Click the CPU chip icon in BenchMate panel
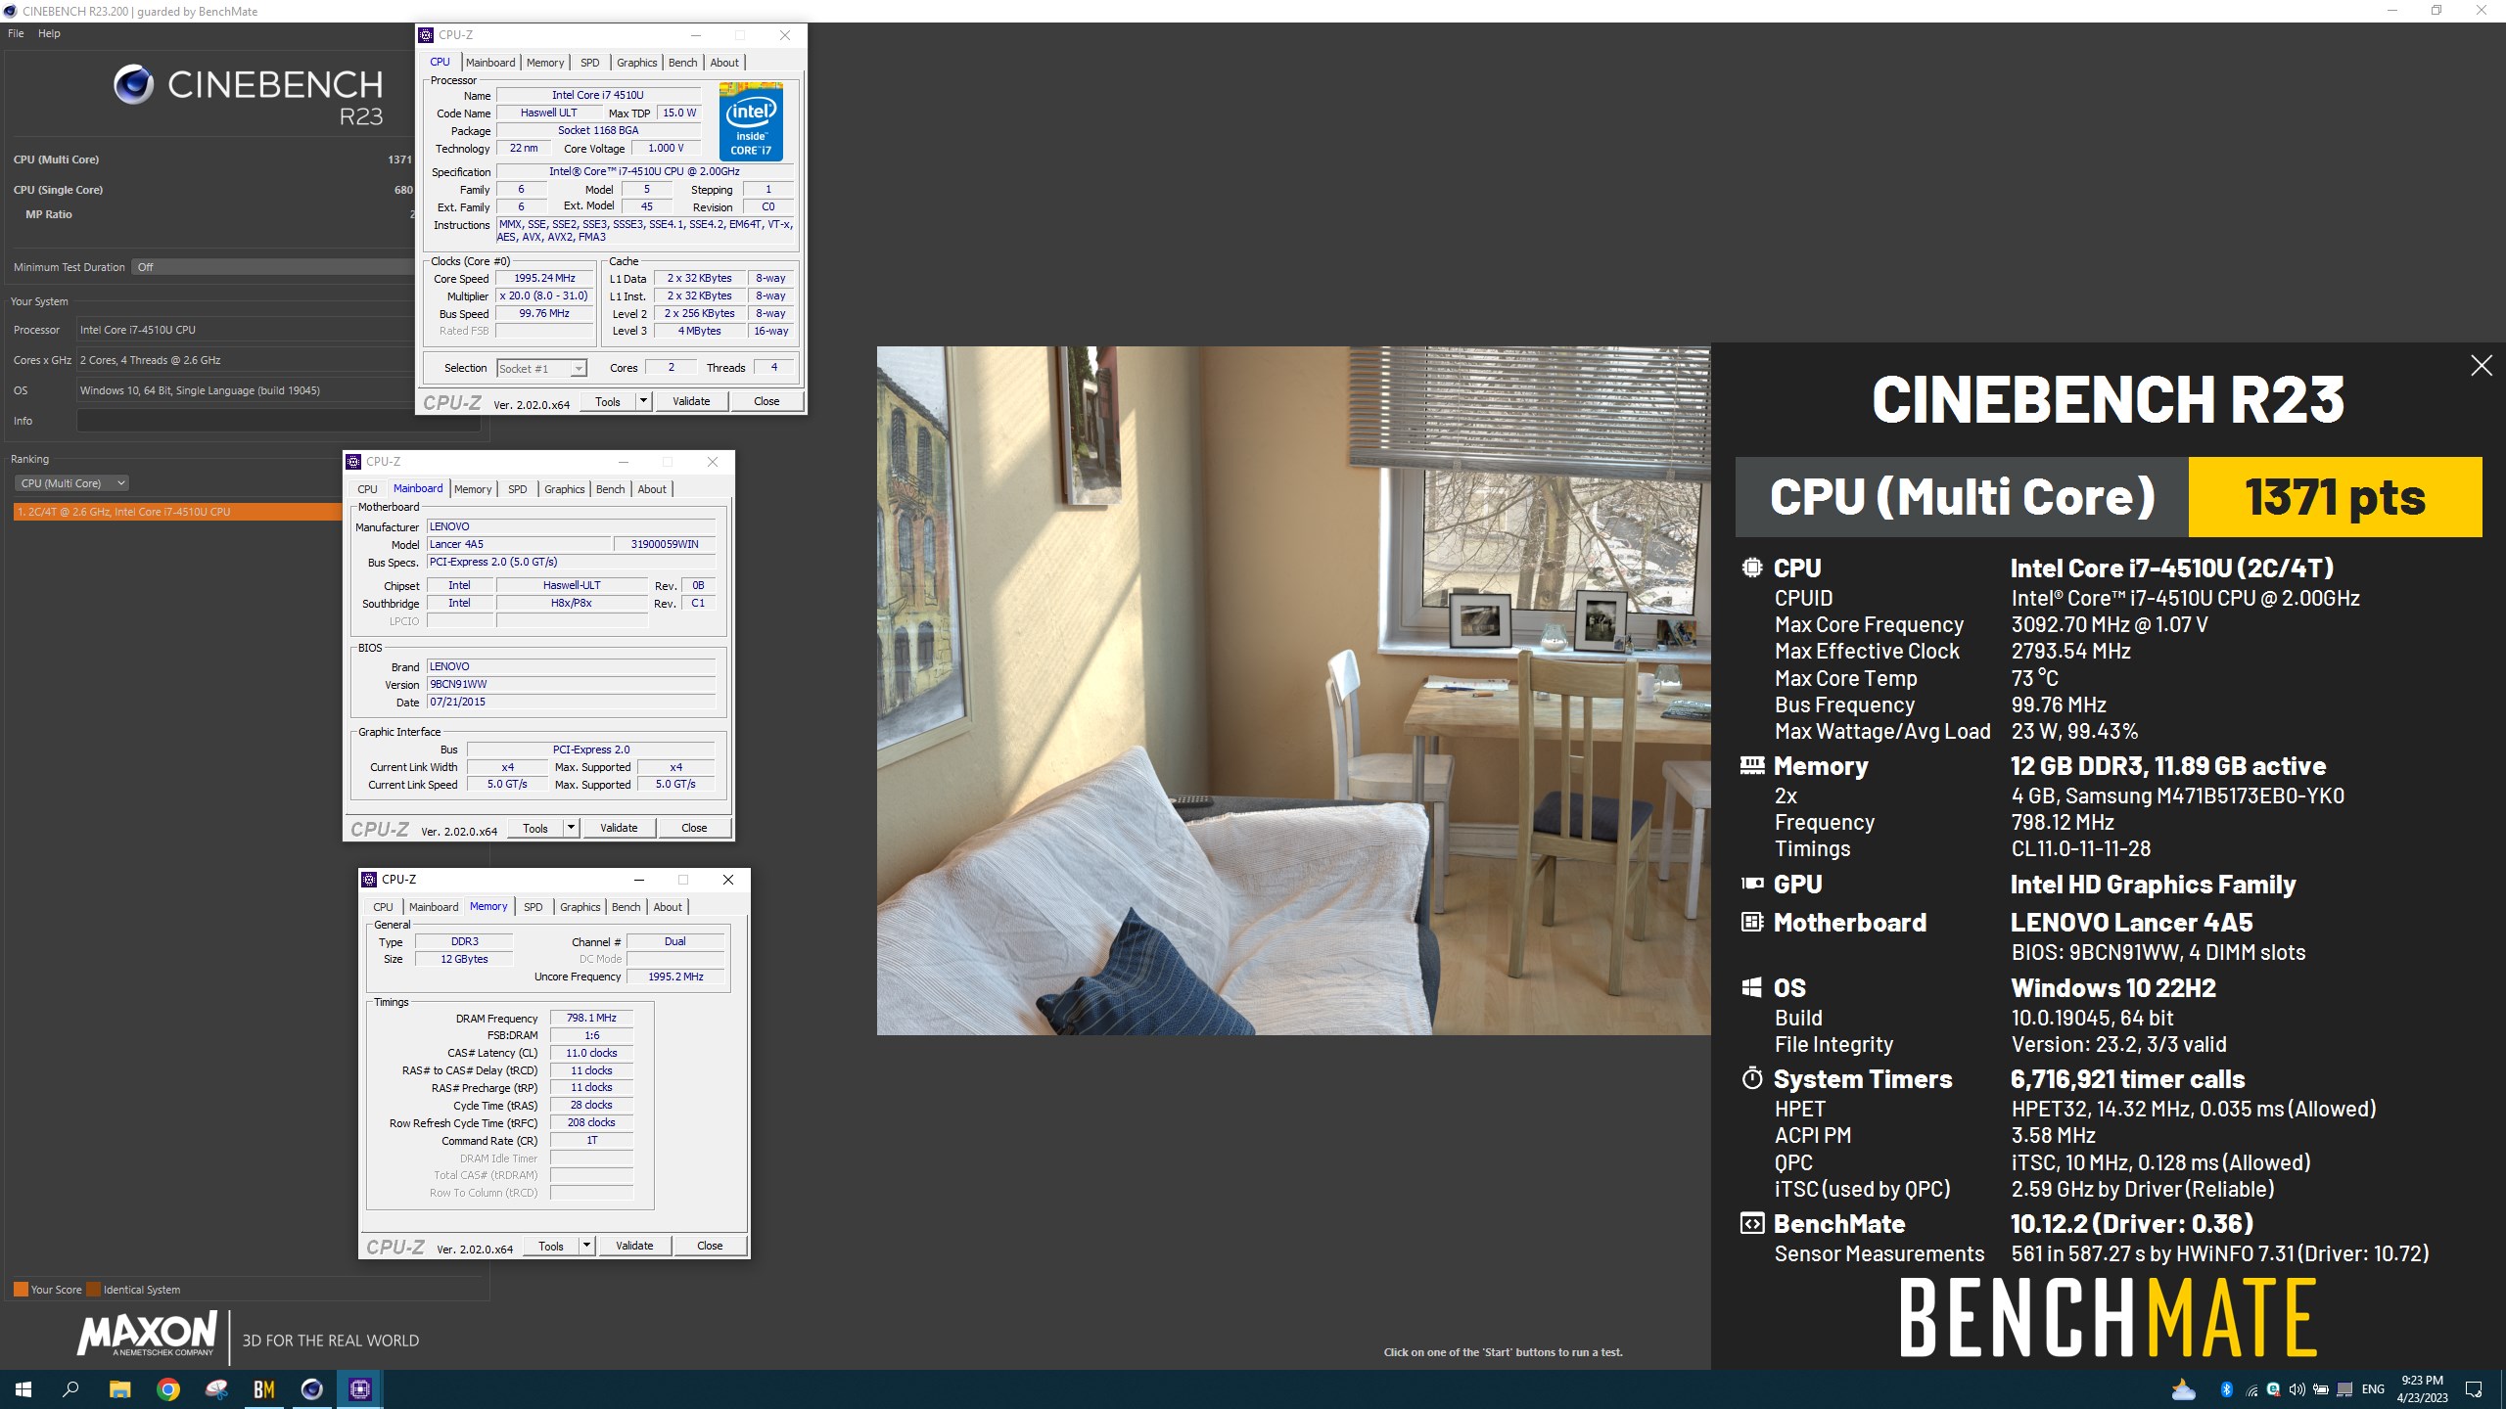The image size is (2506, 1409). (x=1752, y=568)
